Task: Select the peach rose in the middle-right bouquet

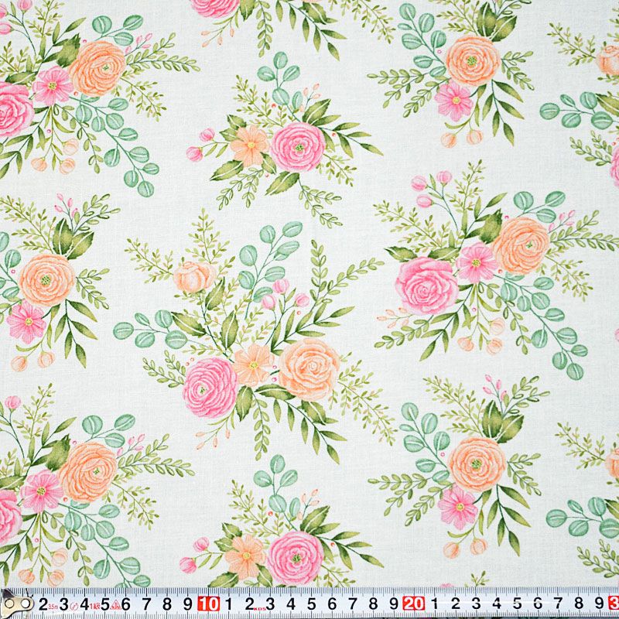Action: [520, 245]
